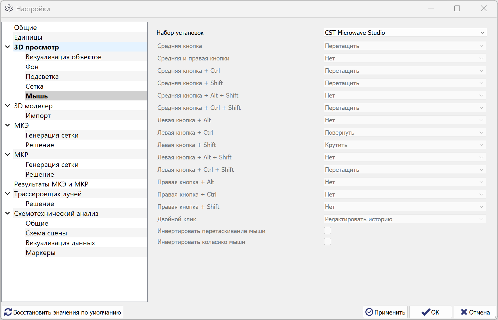Select the Единицы settings page
This screenshot has height=320, width=498.
28,37
